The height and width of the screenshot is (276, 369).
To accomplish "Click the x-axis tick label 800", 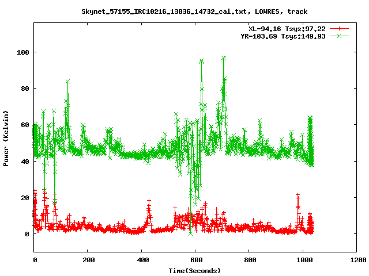I will coord(250,260).
